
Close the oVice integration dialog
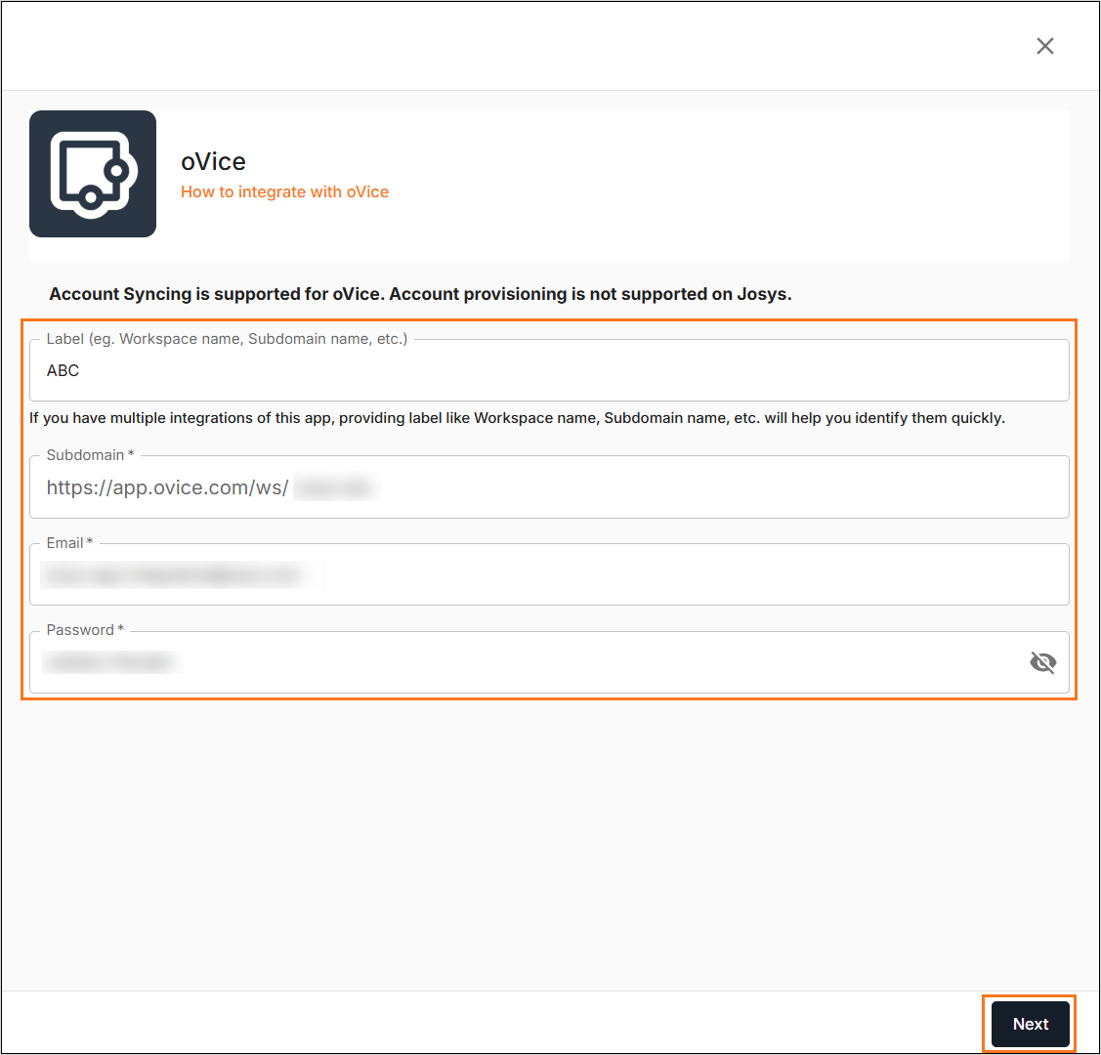(1045, 46)
